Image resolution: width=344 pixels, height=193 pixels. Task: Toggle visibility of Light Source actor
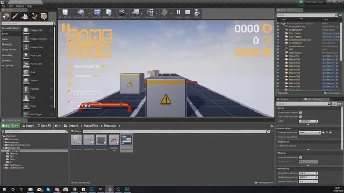[x=278, y=53]
